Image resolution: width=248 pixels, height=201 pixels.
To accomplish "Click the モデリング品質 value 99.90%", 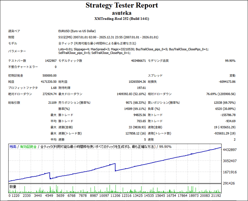I will pyautogui.click(x=230, y=61).
